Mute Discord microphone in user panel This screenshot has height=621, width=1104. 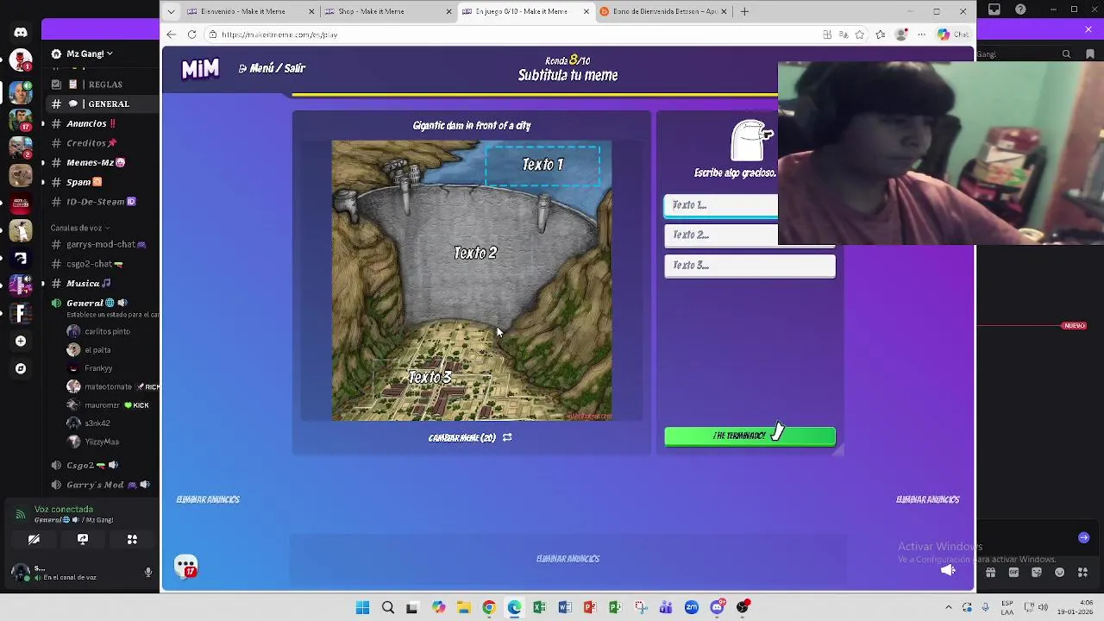(x=148, y=572)
